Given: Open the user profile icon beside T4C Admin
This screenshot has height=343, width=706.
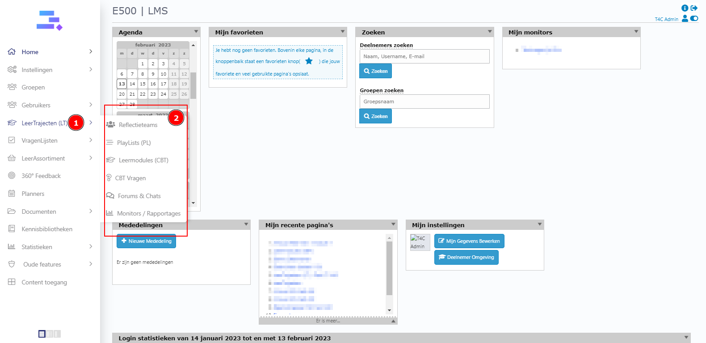Looking at the screenshot, I should [x=685, y=19].
